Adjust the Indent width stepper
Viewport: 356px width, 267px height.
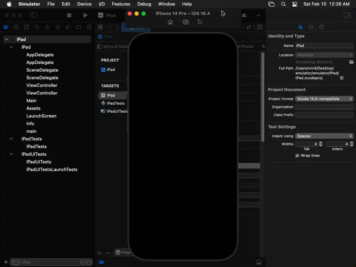(x=351, y=144)
